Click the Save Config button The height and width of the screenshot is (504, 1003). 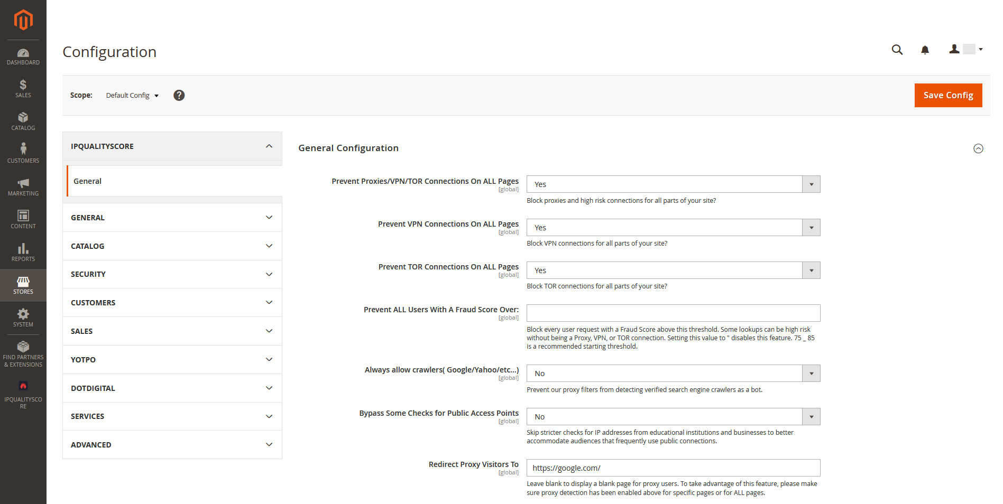tap(948, 95)
